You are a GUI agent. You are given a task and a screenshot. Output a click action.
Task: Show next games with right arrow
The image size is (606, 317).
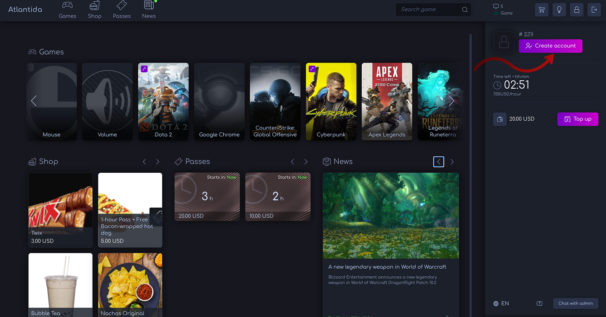451,101
